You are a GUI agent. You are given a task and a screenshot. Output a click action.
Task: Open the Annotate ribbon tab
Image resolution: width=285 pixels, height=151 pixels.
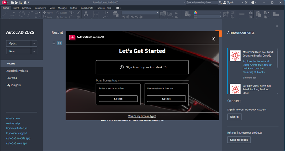(x=27, y=7)
